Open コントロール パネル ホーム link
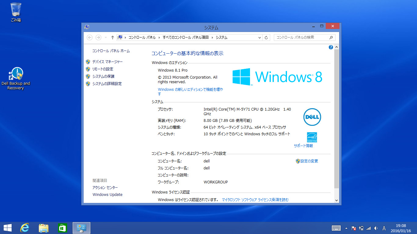Image resolution: width=417 pixels, height=234 pixels. click(x=111, y=51)
